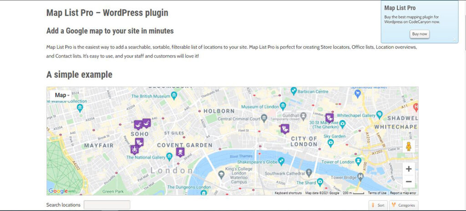Close the Map List Pro promo popup
The image size is (466, 211).
454,40
